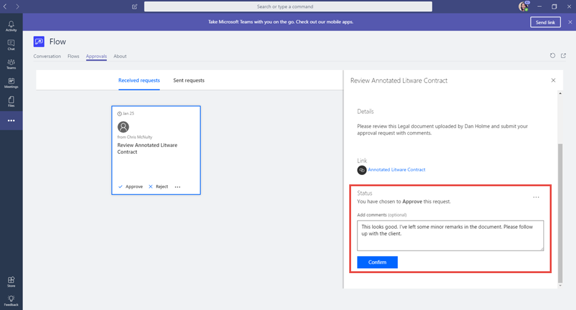The height and width of the screenshot is (310, 576).
Task: Click the new chat compose icon
Action: pyautogui.click(x=135, y=7)
